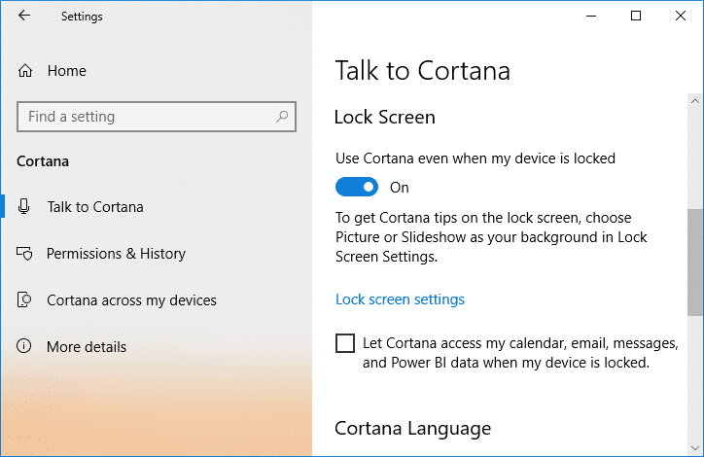Click the vertical scrollbar thumb
Image resolution: width=704 pixels, height=457 pixels.
click(x=695, y=263)
